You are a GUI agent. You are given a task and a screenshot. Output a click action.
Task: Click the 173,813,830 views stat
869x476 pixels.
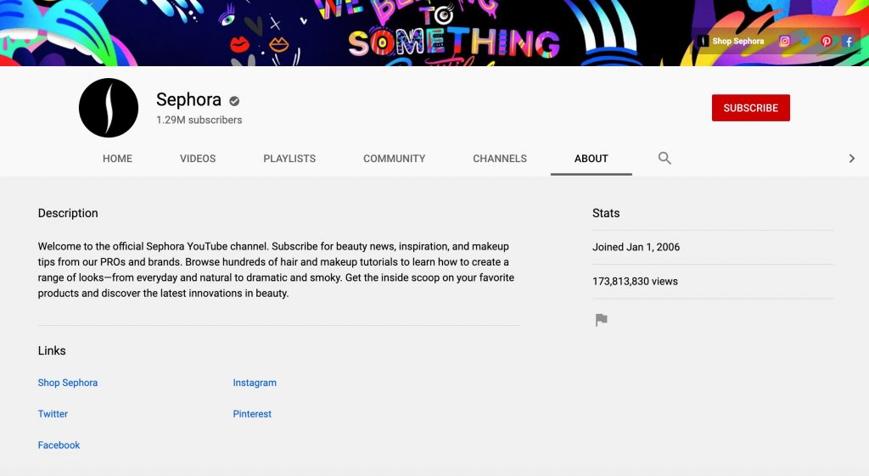coord(635,282)
